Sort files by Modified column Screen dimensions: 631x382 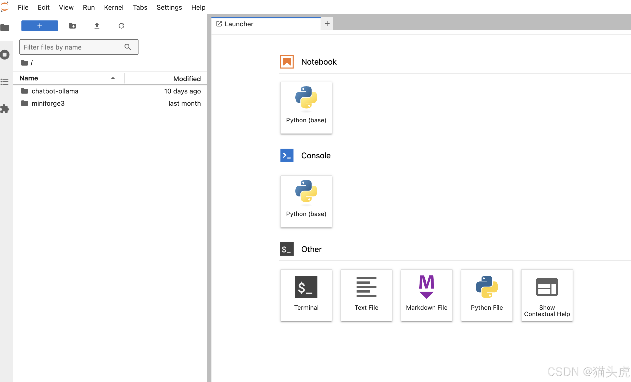(x=187, y=79)
